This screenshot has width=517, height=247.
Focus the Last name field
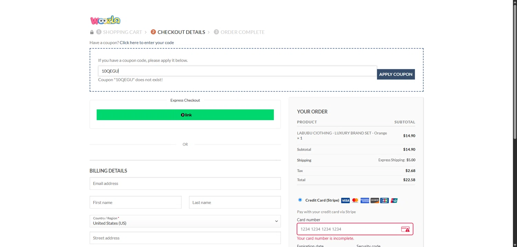235,202
